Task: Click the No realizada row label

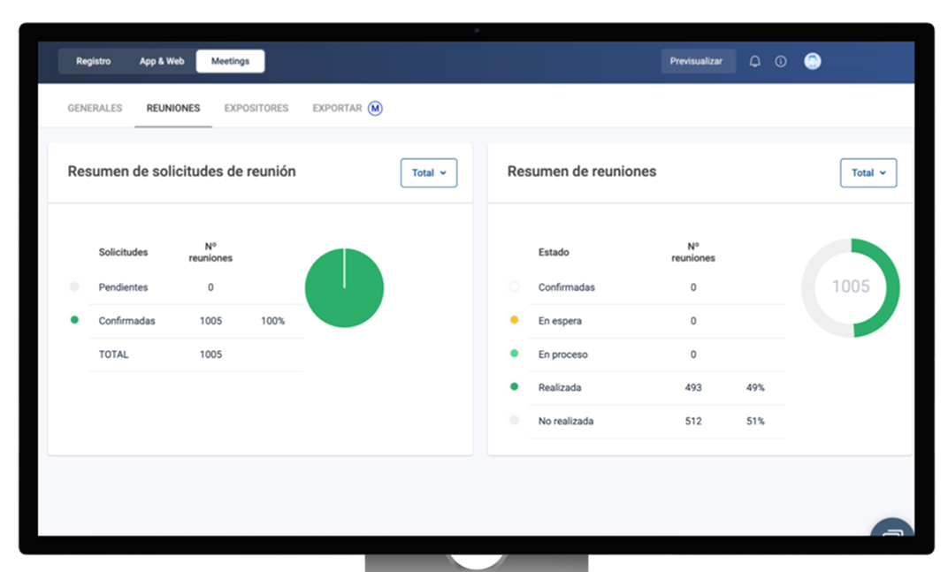Action: click(x=566, y=421)
